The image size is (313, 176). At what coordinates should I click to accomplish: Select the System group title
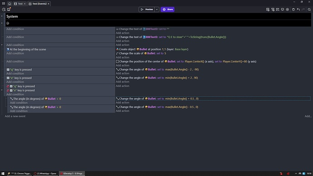(x=12, y=16)
